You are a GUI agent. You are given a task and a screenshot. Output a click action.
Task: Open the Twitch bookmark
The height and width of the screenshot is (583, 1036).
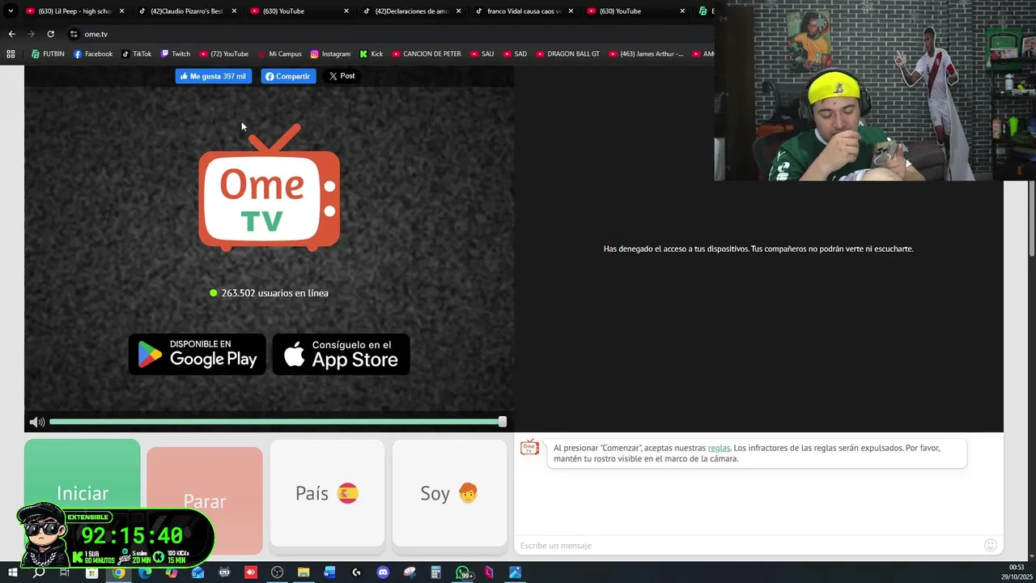[x=175, y=54]
